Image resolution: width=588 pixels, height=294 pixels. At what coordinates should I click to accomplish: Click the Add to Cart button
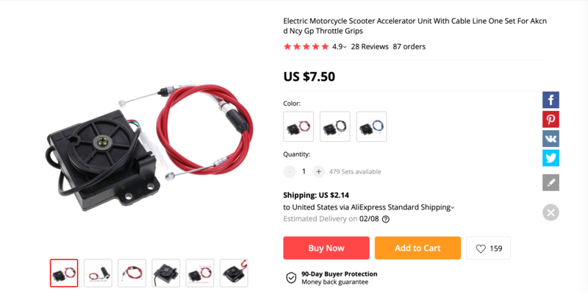[x=417, y=248]
